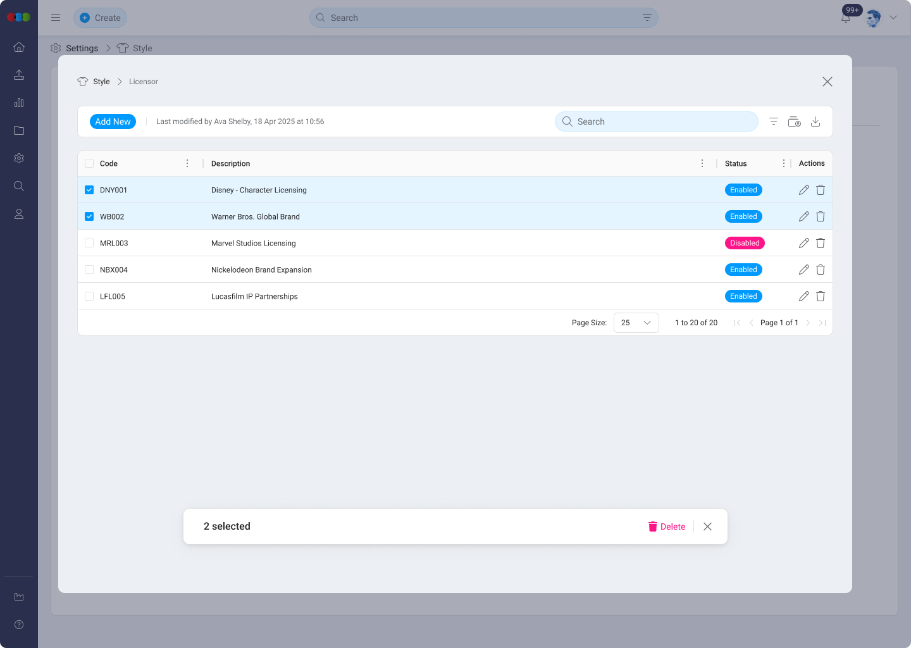Open the Page Size dropdown showing 25

click(x=636, y=323)
